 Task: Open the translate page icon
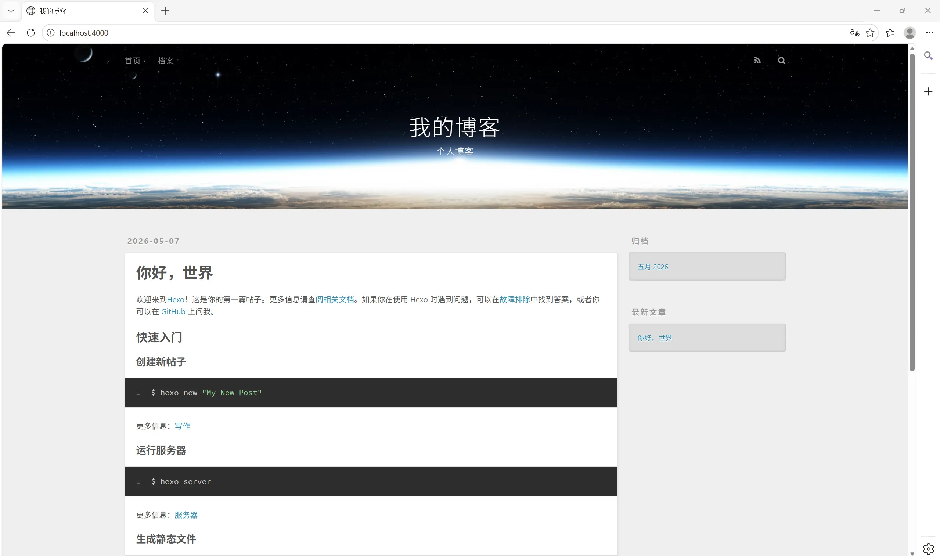[x=854, y=33]
